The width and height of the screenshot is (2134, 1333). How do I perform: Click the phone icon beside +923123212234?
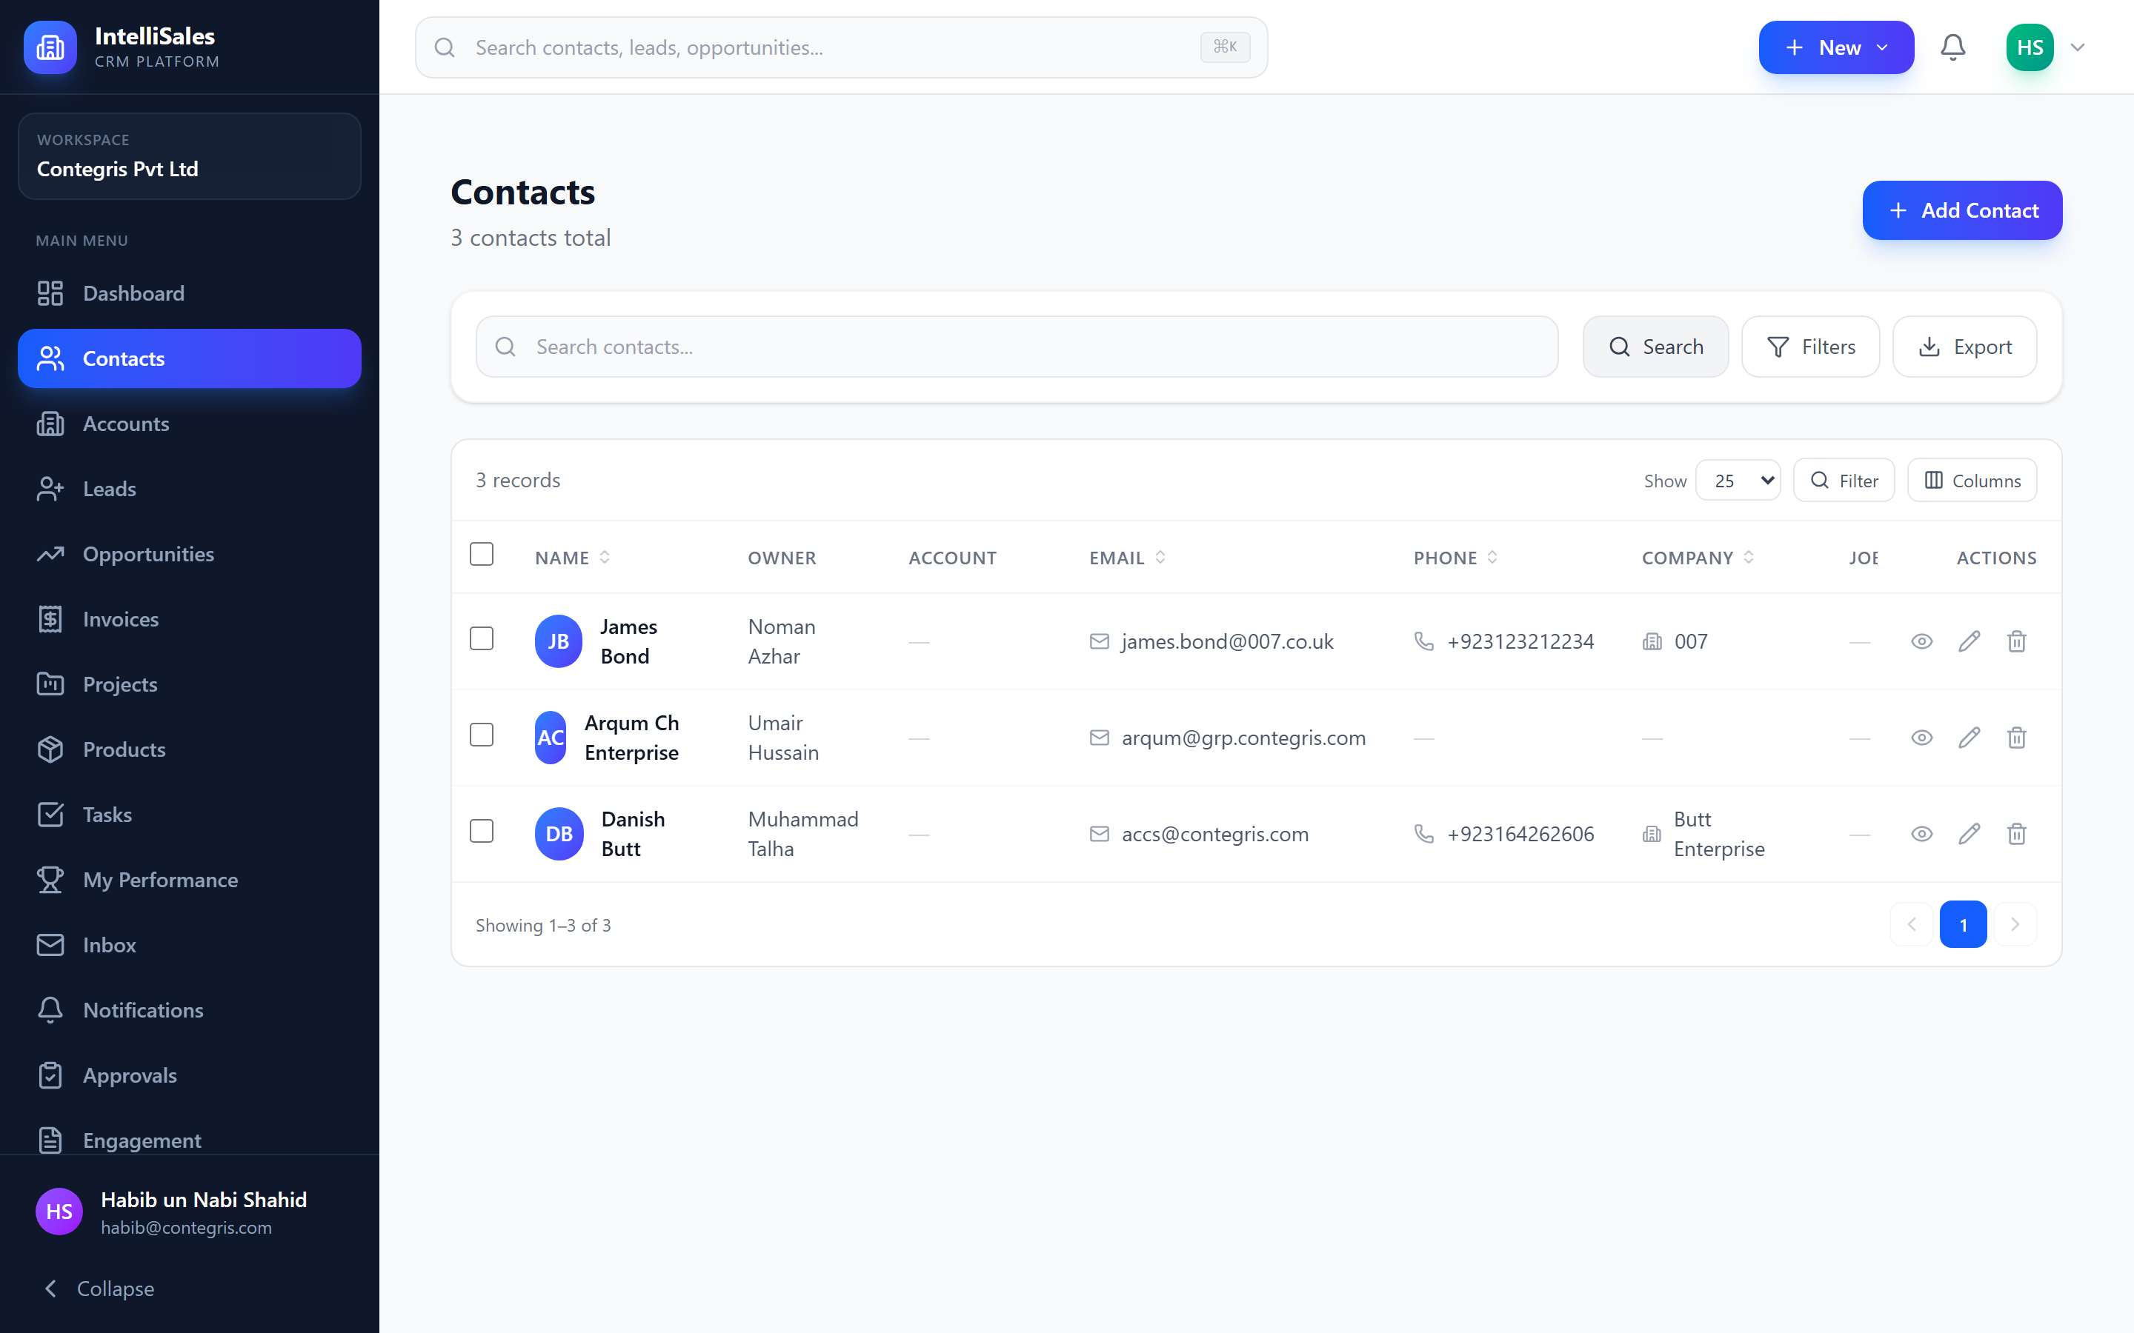coord(1423,641)
